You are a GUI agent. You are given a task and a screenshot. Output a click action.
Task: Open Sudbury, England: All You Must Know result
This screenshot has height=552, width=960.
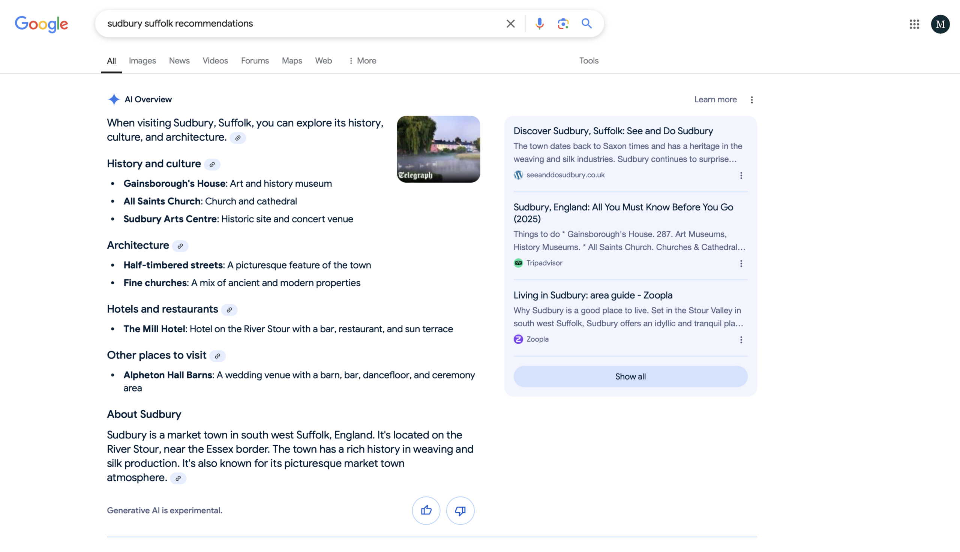click(623, 213)
